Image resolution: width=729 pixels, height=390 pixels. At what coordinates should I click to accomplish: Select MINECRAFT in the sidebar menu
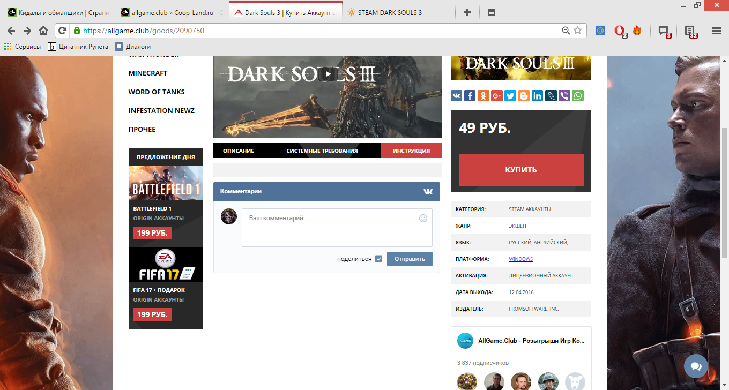(x=148, y=73)
